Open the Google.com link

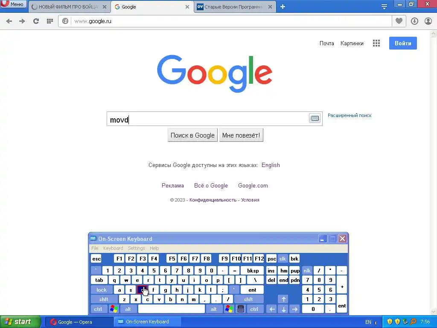253,186
